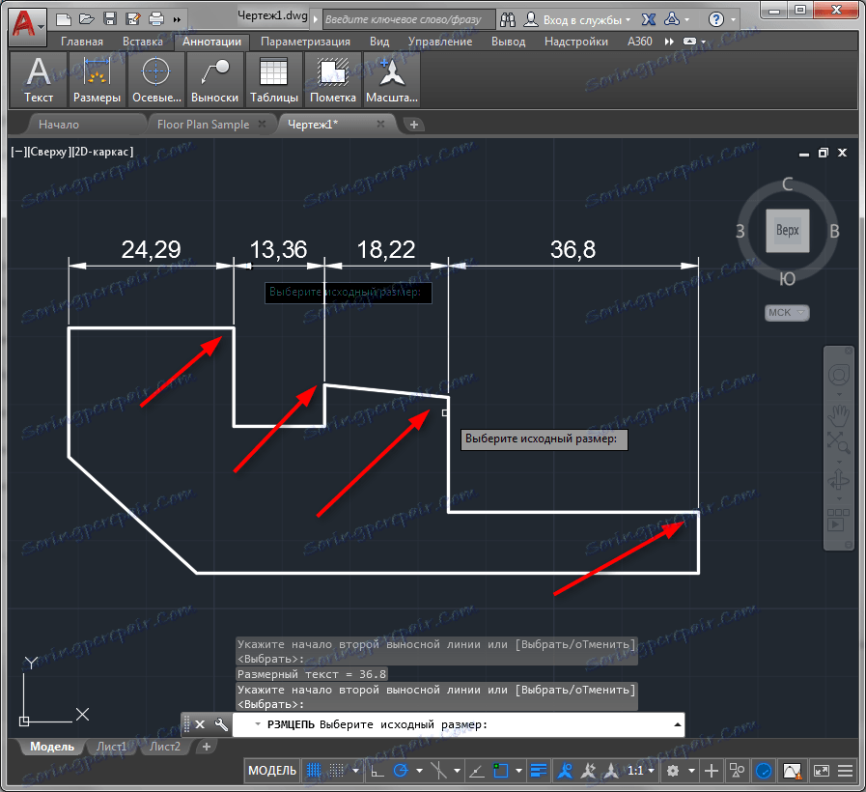Toggle object snap tracking angle icon

(x=477, y=771)
